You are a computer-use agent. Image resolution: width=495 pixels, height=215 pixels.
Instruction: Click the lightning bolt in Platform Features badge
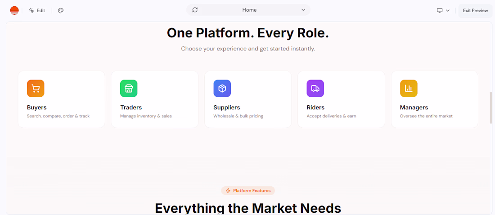(228, 191)
